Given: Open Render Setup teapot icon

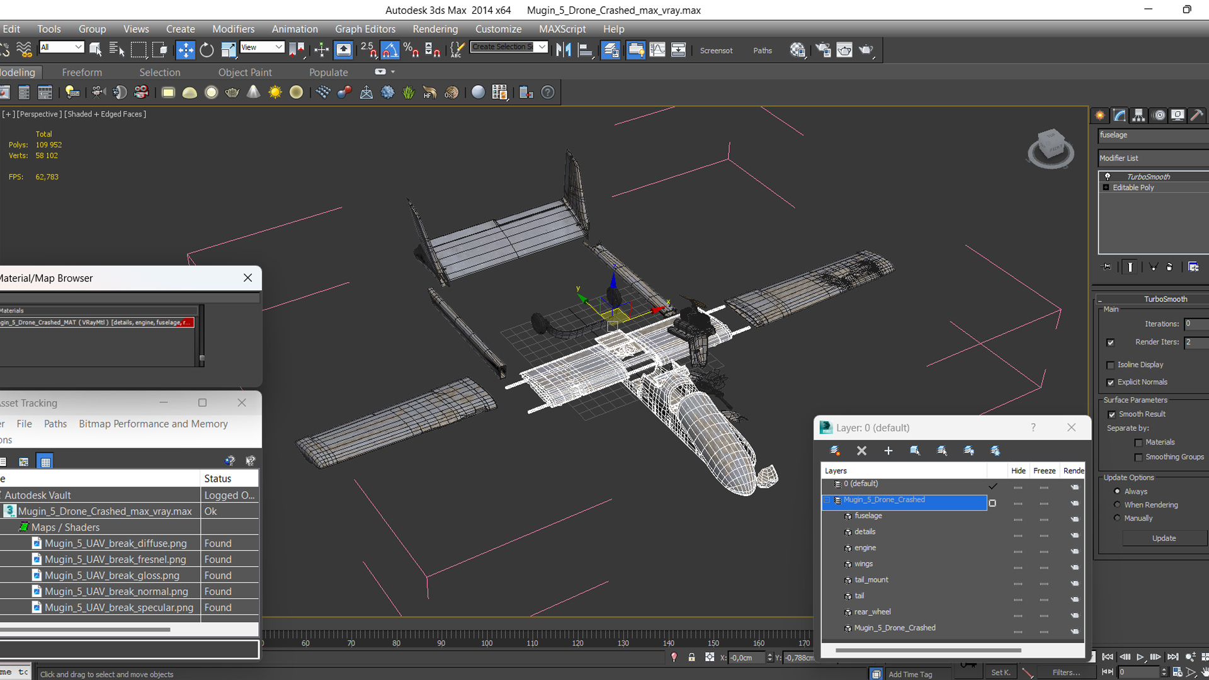Looking at the screenshot, I should pyautogui.click(x=822, y=50).
